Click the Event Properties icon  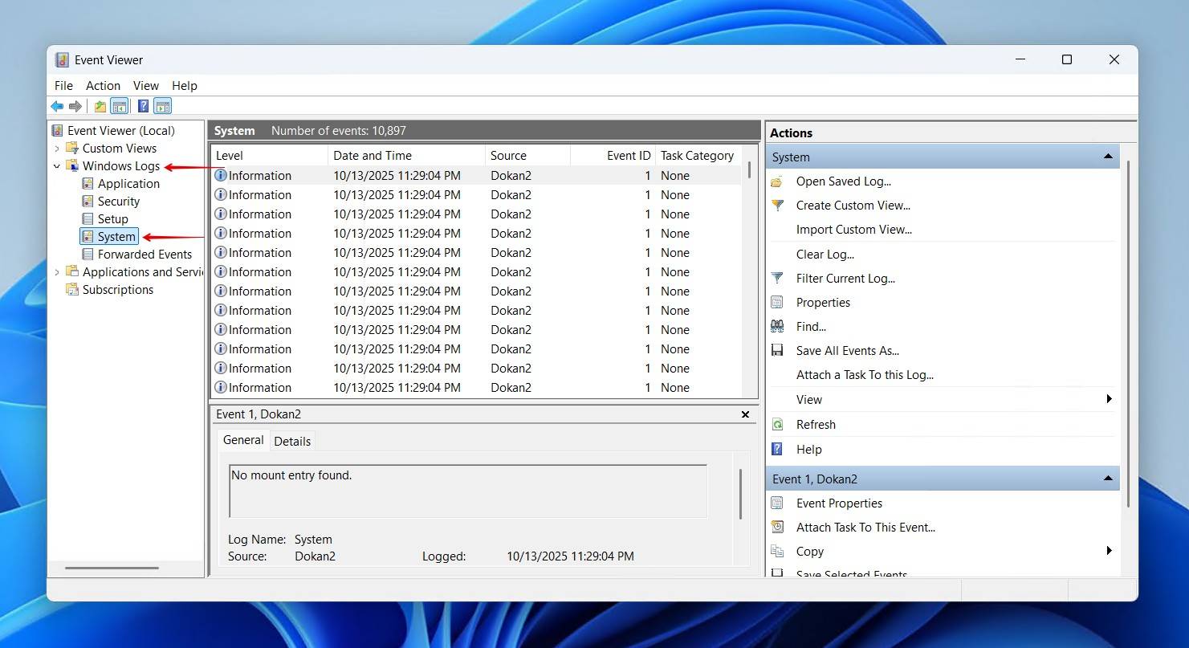[x=776, y=503]
